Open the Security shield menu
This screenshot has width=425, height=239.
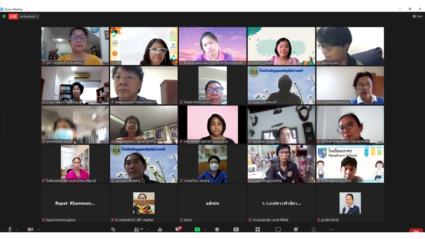pos(113,229)
